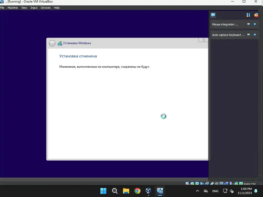
Task: Click the horizontal scrollbar of the VM view
Action: coord(104,179)
